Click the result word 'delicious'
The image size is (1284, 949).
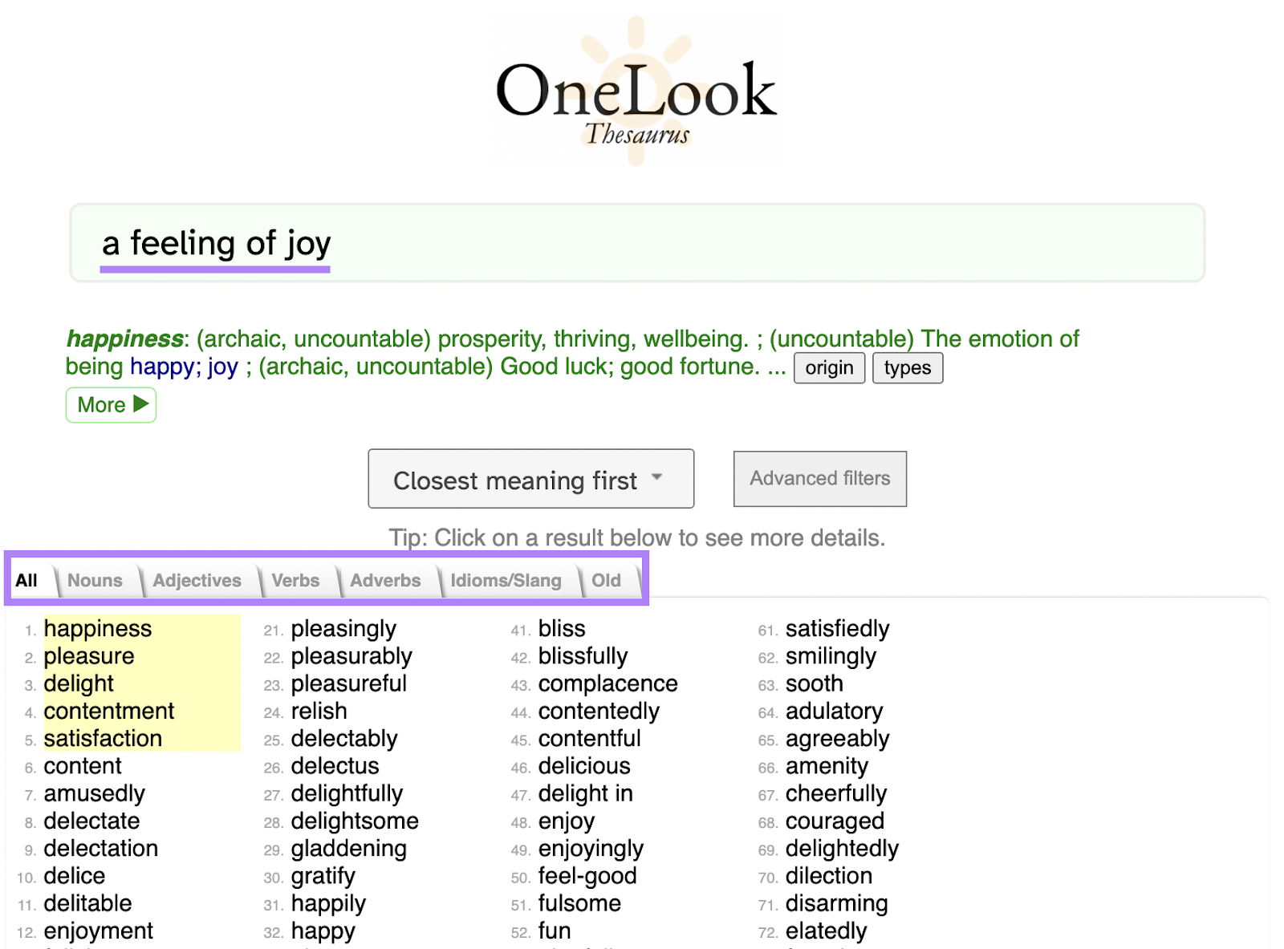584,766
